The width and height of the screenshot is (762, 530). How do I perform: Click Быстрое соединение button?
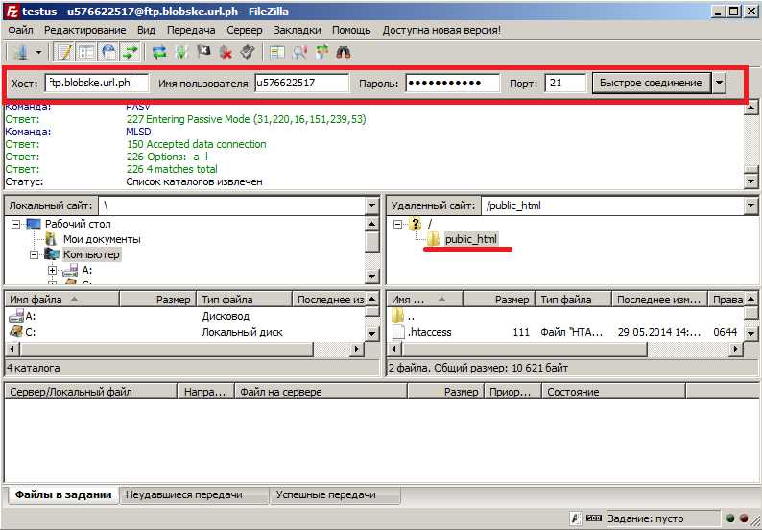[652, 83]
